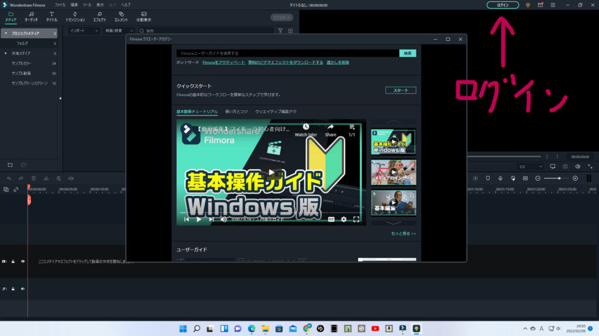Select the エフェクト (Effects) tab

(99, 17)
